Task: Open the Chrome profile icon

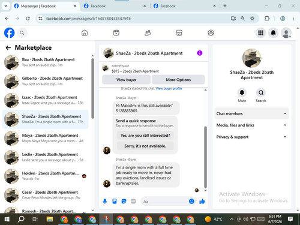Action: point(283,19)
